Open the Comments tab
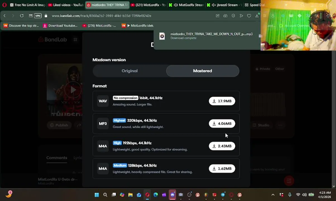Screen dimensions: 336x201 click(57, 158)
